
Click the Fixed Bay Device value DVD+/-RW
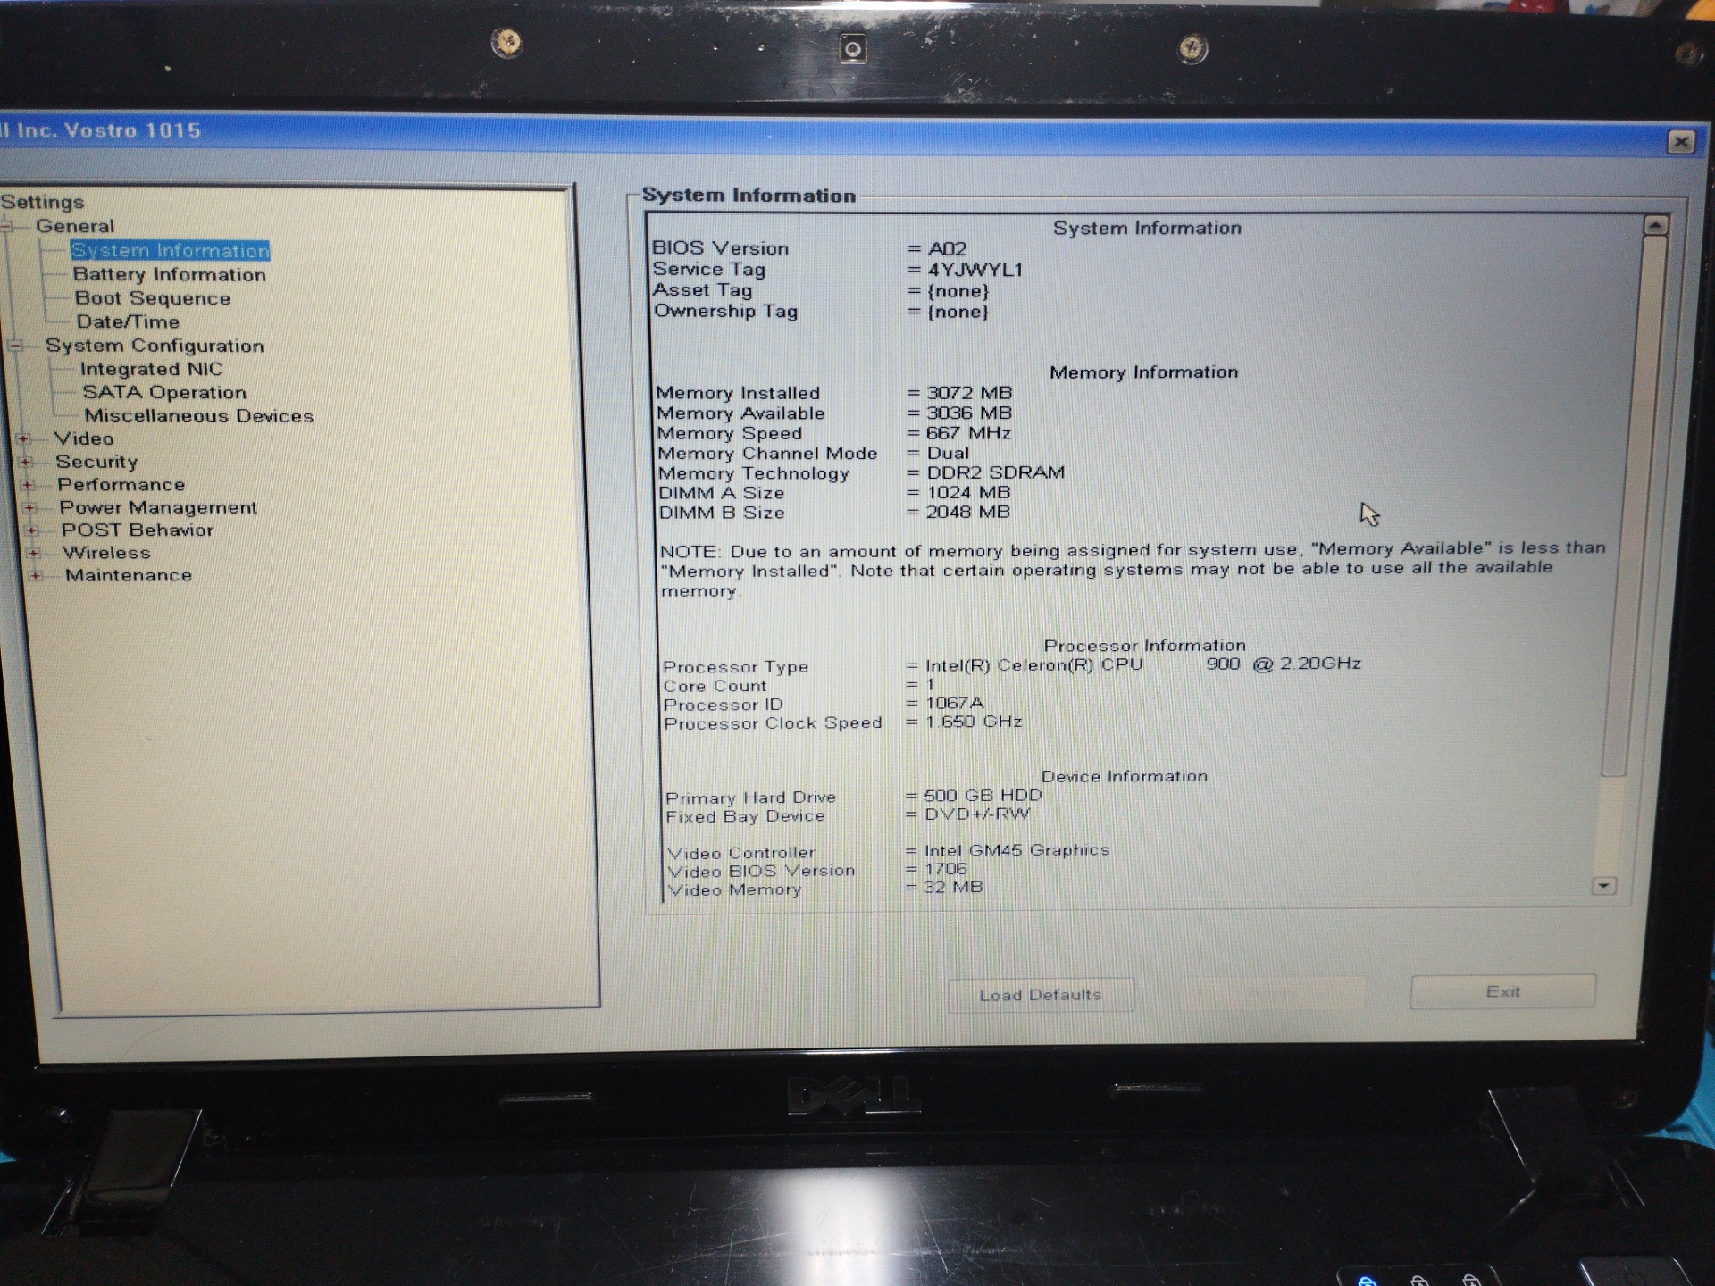click(977, 814)
